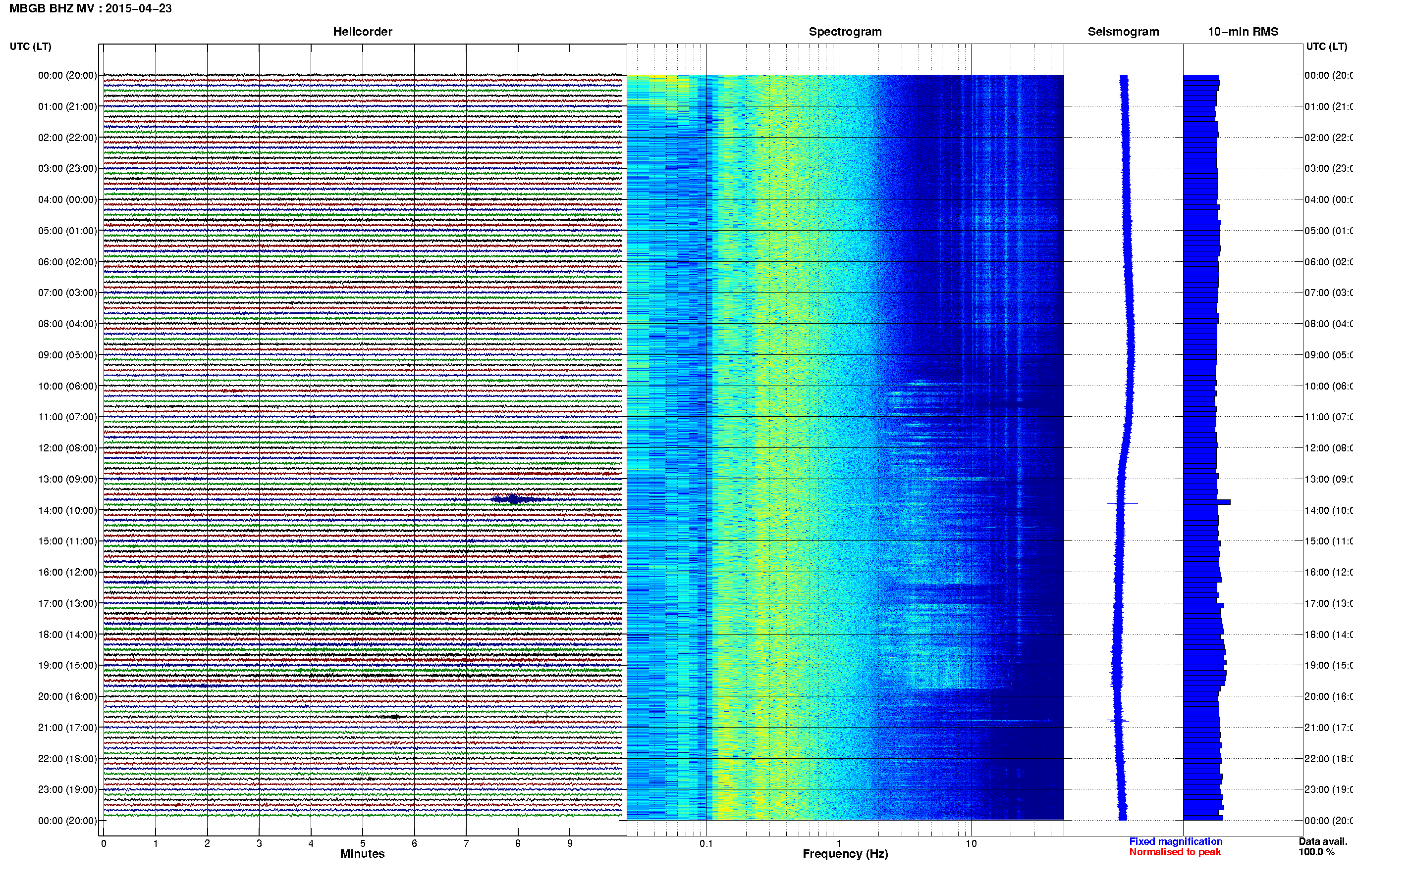Click the seismogram spike near 20:45
Screen dimensions: 1409x880
click(1118, 721)
